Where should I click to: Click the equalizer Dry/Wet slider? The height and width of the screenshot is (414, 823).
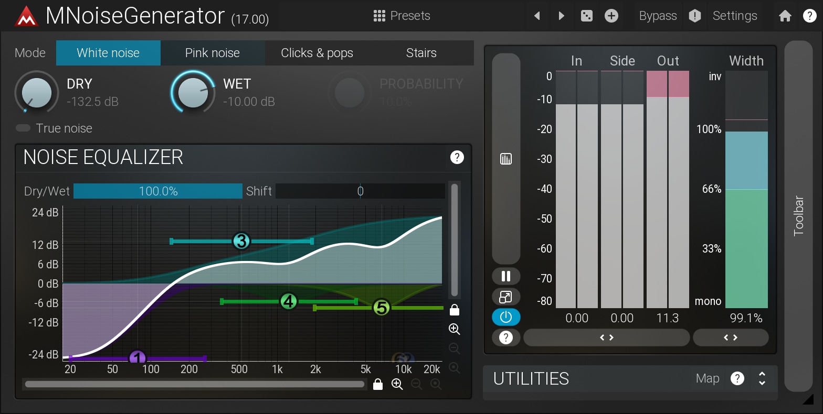tap(158, 191)
